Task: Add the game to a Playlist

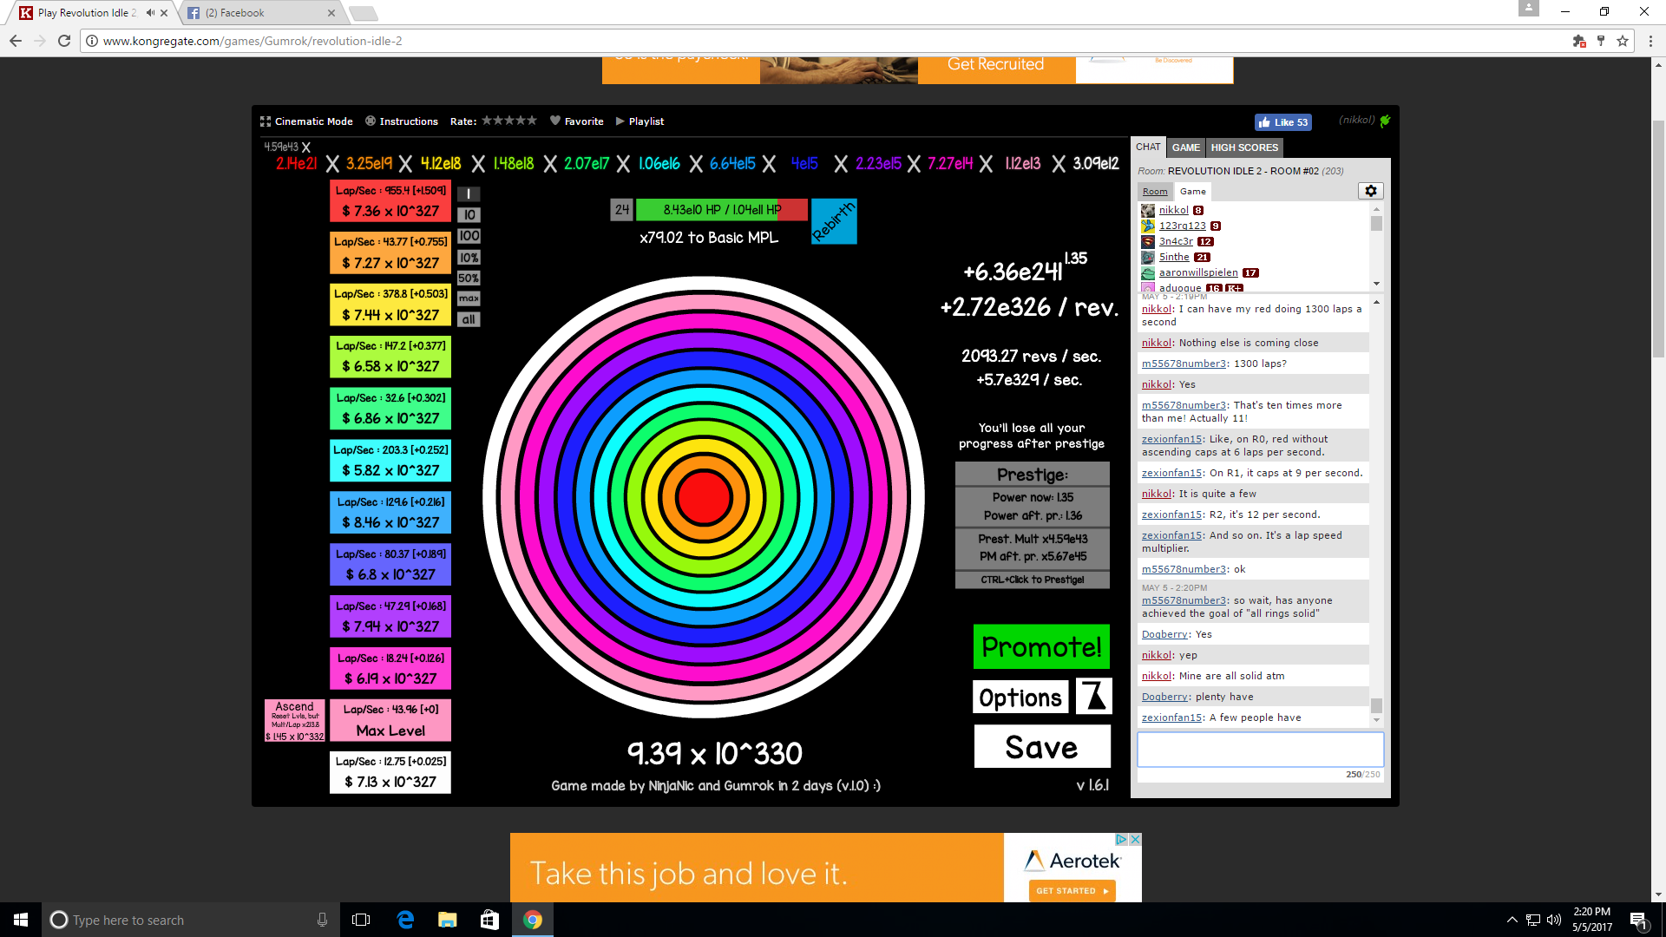Action: click(x=640, y=121)
